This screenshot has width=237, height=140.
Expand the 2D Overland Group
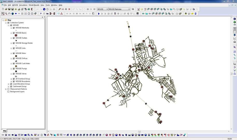tap(11, 79)
